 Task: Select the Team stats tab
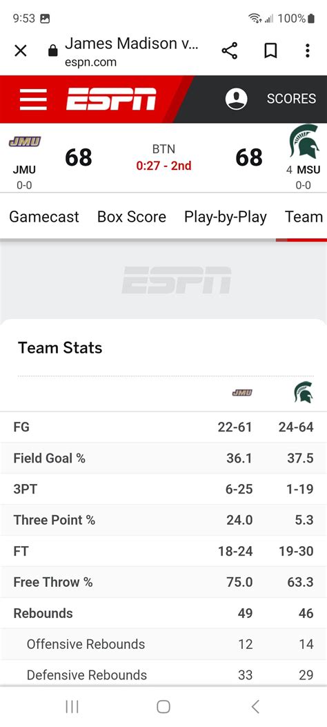point(304,217)
